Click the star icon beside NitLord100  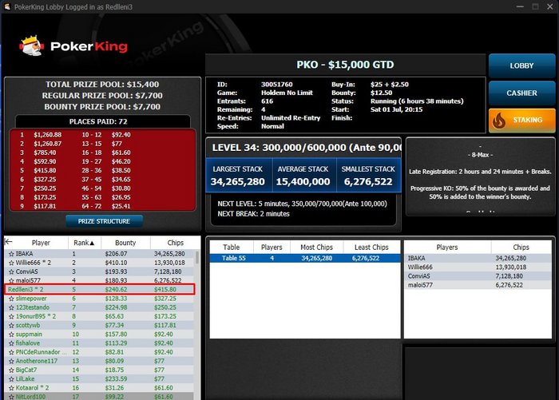(11, 397)
